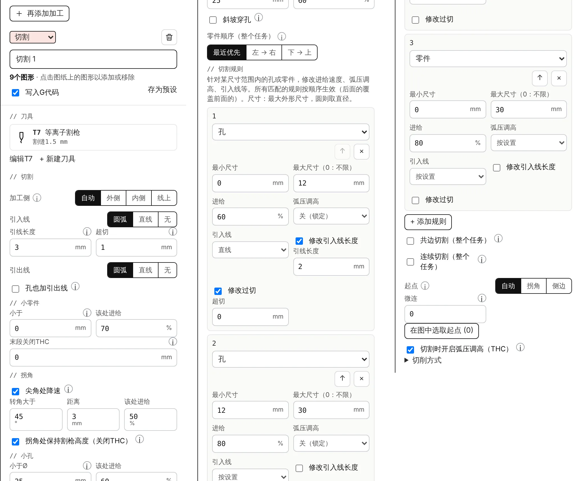Open the info icon beside 加工侧
The width and height of the screenshot is (581, 481).
(37, 198)
